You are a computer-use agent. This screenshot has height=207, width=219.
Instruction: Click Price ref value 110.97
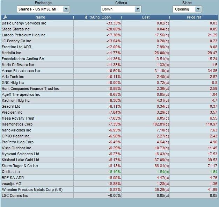pyautogui.click(x=211, y=124)
